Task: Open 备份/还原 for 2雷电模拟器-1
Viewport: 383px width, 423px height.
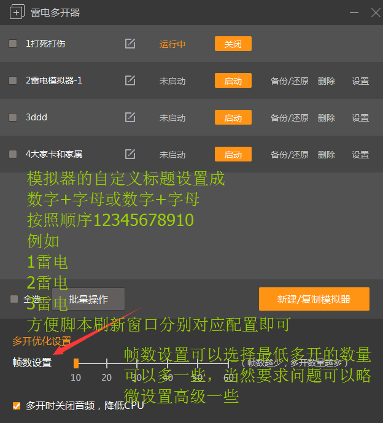Action: point(290,81)
